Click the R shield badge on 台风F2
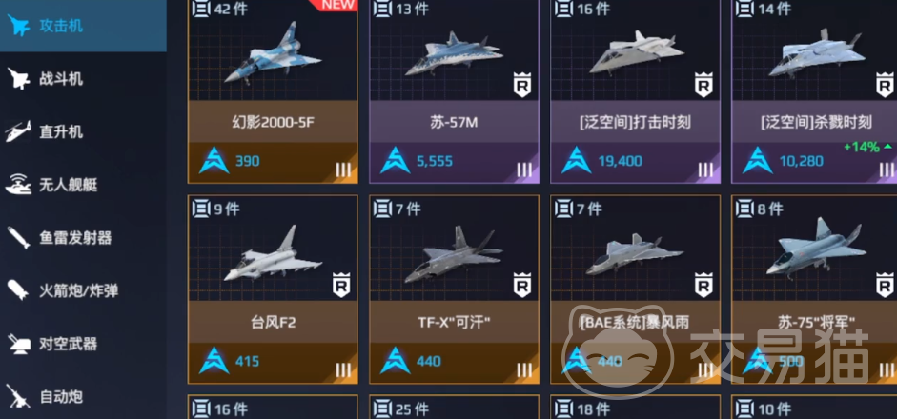Viewport: 897px width, 419px height. coord(341,286)
